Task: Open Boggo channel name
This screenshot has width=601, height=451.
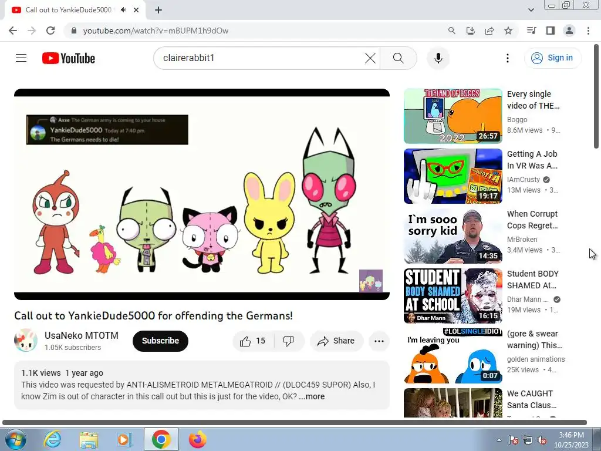Action: (x=517, y=120)
